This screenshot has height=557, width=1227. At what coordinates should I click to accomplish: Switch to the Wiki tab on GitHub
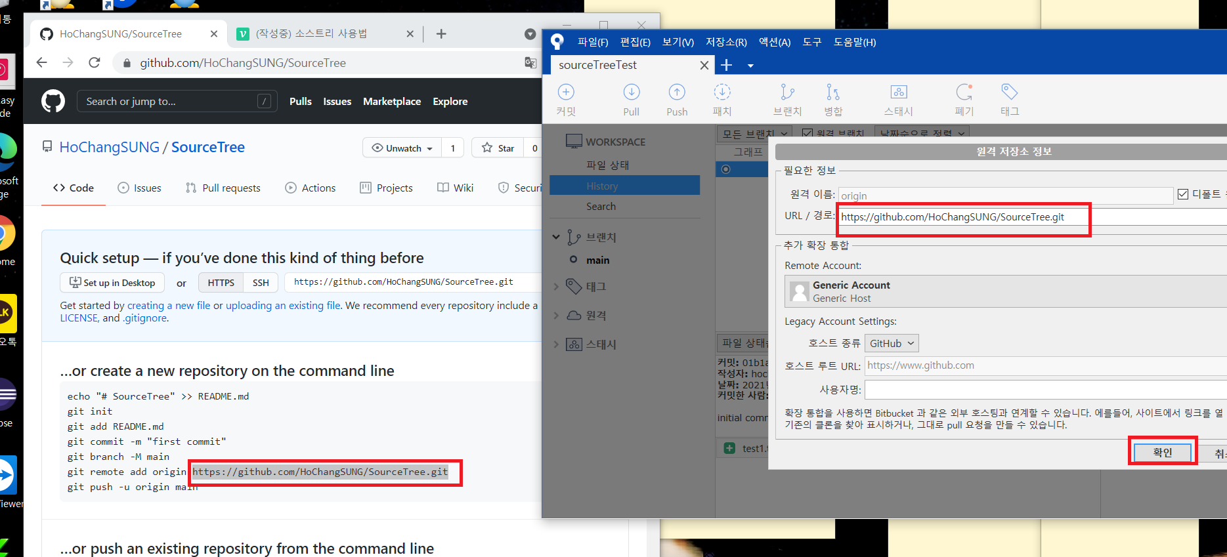coord(456,188)
